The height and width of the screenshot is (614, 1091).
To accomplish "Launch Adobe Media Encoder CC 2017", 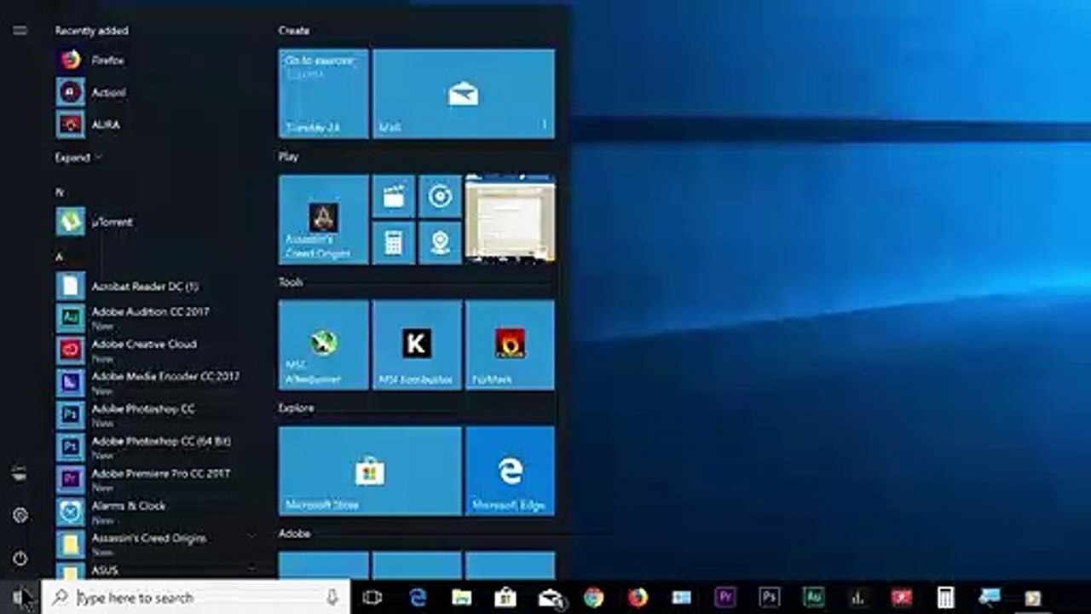I will [153, 382].
